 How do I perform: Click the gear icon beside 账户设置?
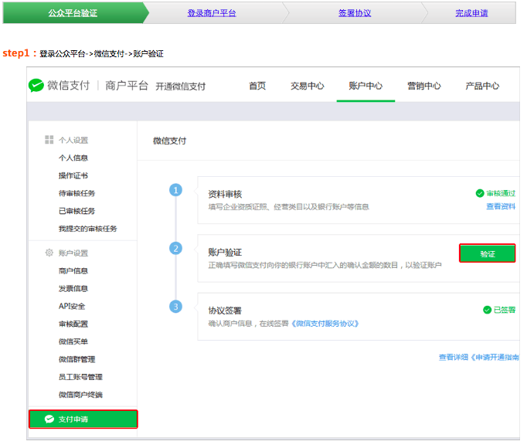(x=49, y=253)
